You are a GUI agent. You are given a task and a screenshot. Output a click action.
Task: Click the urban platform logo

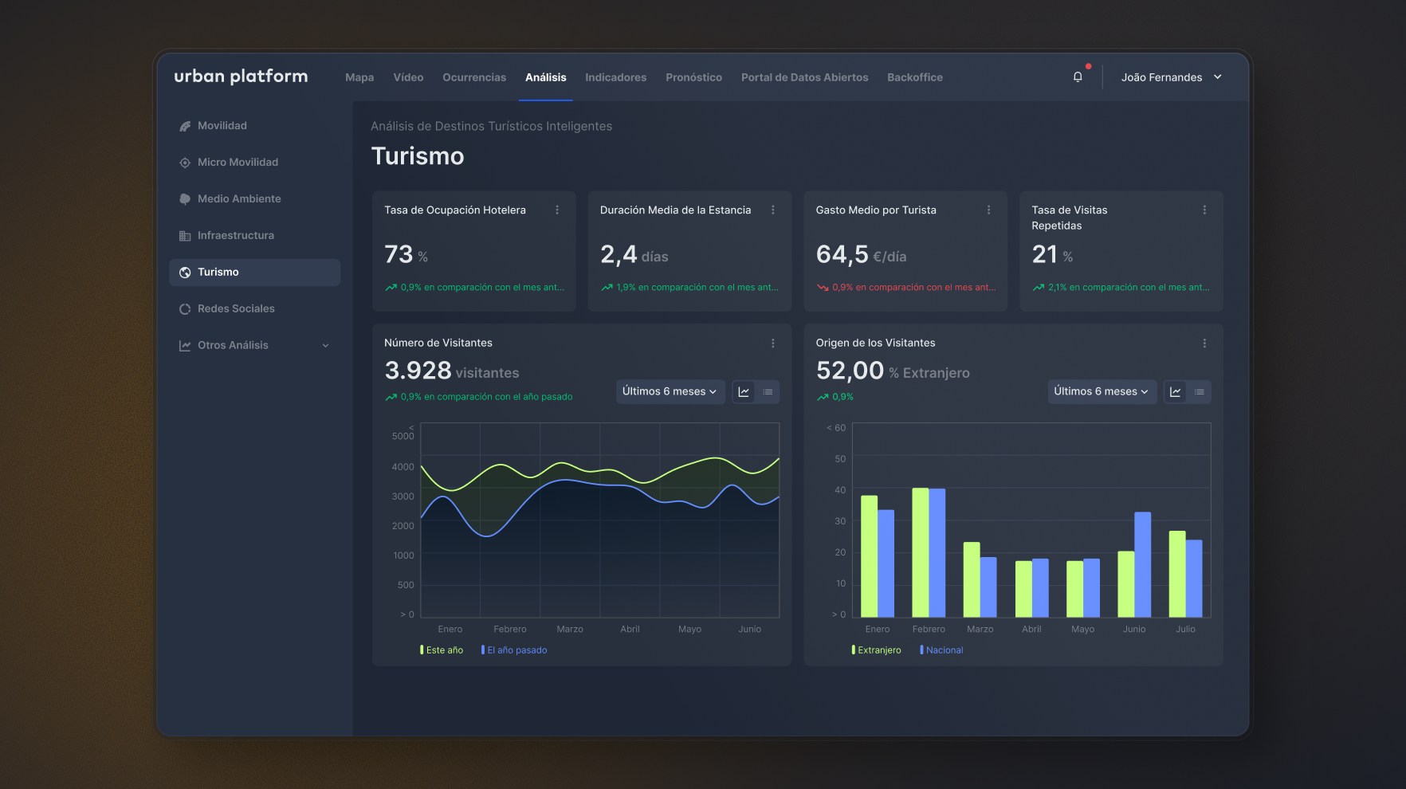(x=241, y=77)
